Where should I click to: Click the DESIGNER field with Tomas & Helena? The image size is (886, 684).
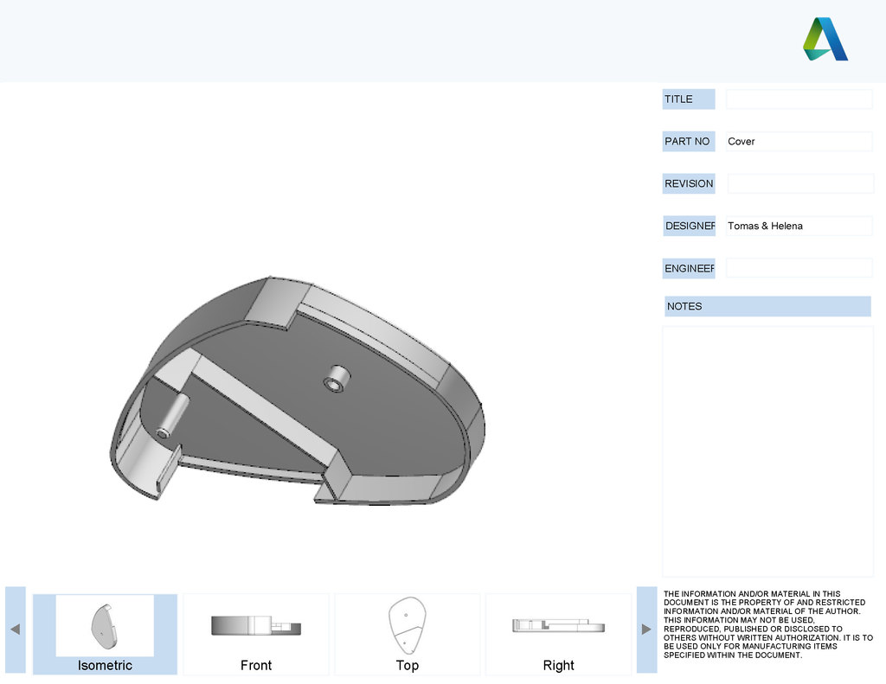(799, 227)
